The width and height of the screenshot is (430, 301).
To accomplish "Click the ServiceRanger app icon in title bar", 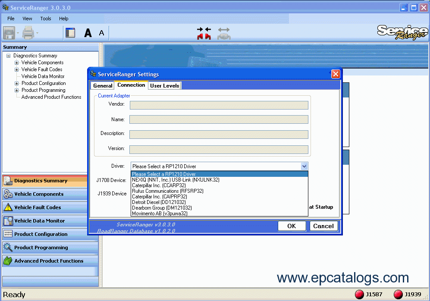I will click(6, 7).
